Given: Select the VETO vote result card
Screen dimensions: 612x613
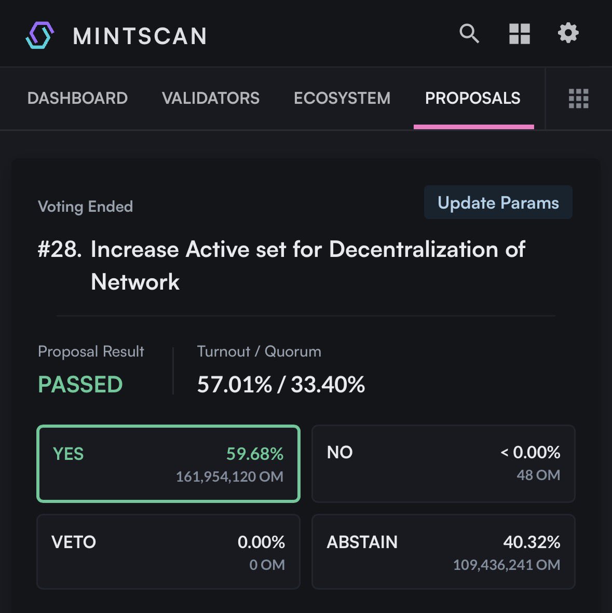Looking at the screenshot, I should 168,552.
